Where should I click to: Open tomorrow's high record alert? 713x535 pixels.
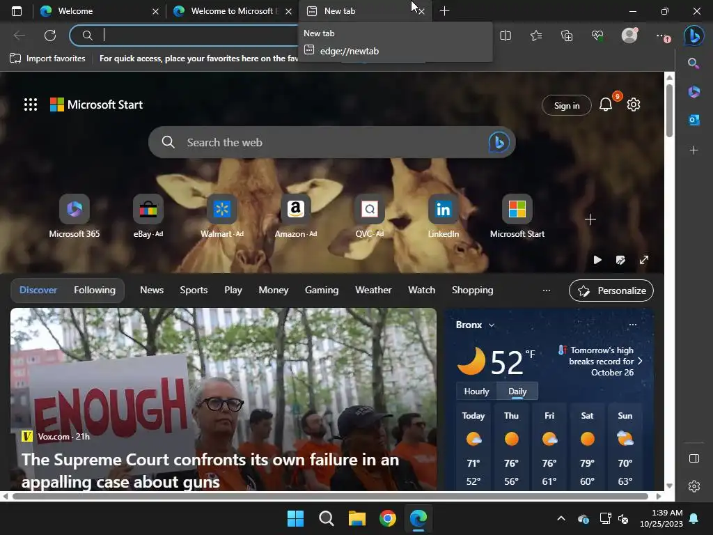click(601, 362)
